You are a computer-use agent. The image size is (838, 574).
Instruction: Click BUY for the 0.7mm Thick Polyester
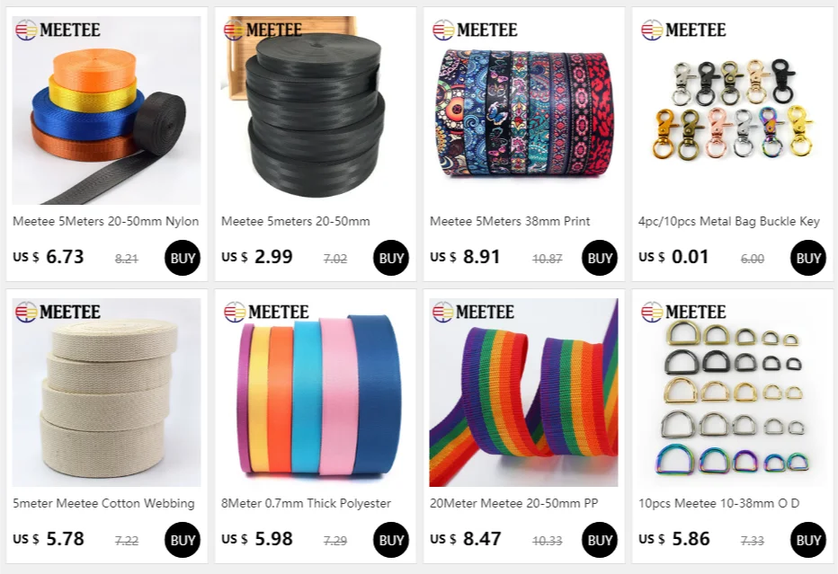[390, 540]
